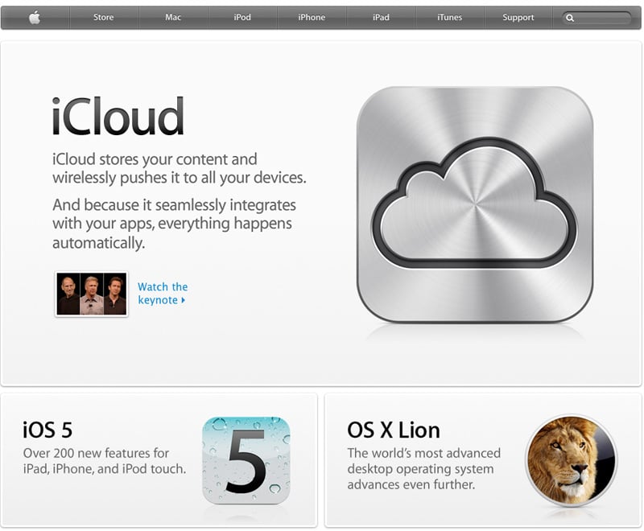Open the keynote presenters thumbnail

[x=91, y=294]
